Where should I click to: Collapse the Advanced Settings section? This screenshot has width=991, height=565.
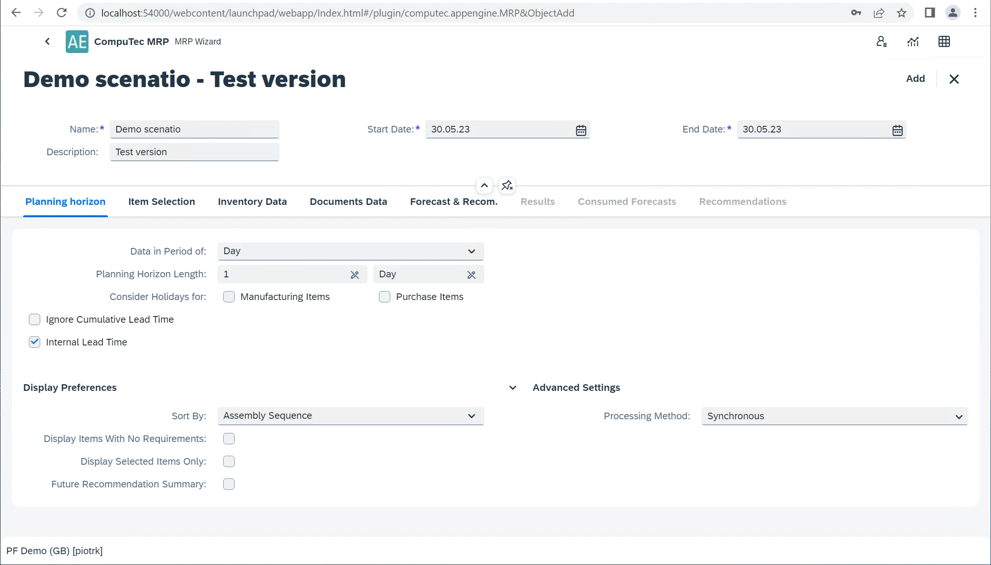tap(513, 388)
